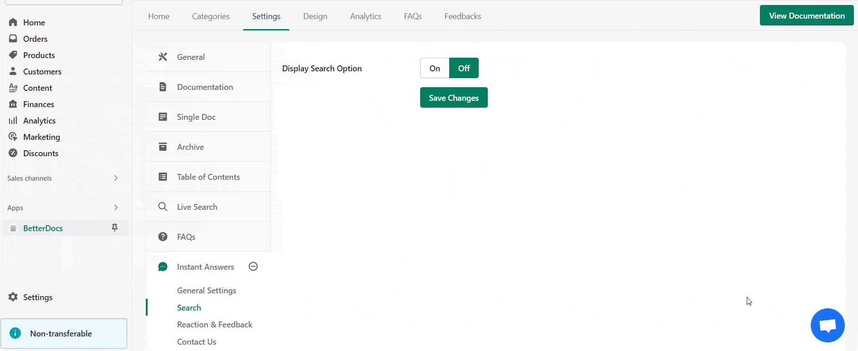Screen dimensions: 858x351
Task: Click the Instant Answers chat bubble icon
Action: pyautogui.click(x=163, y=267)
